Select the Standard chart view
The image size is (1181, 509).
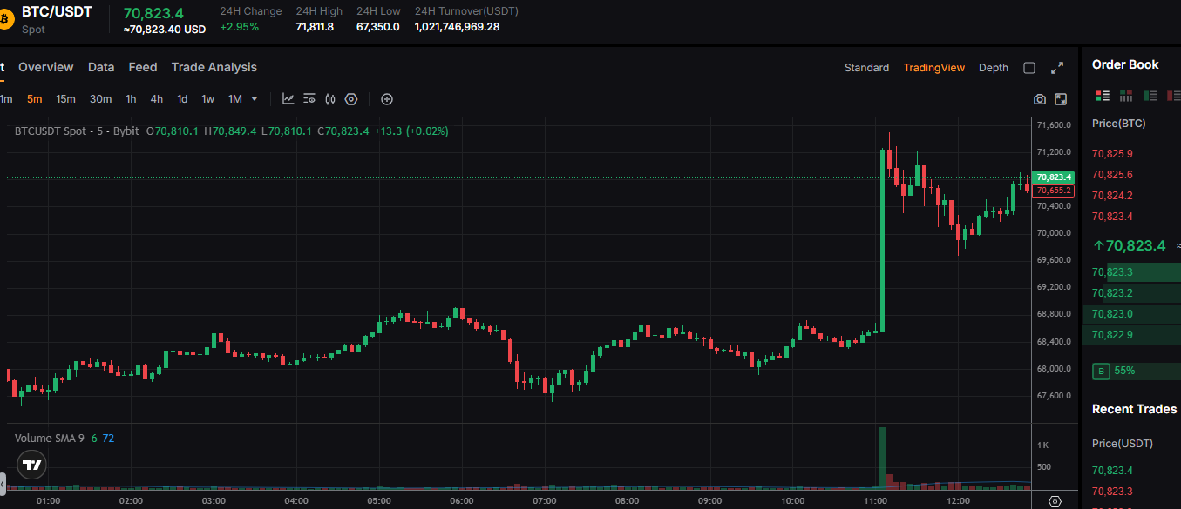click(x=866, y=67)
